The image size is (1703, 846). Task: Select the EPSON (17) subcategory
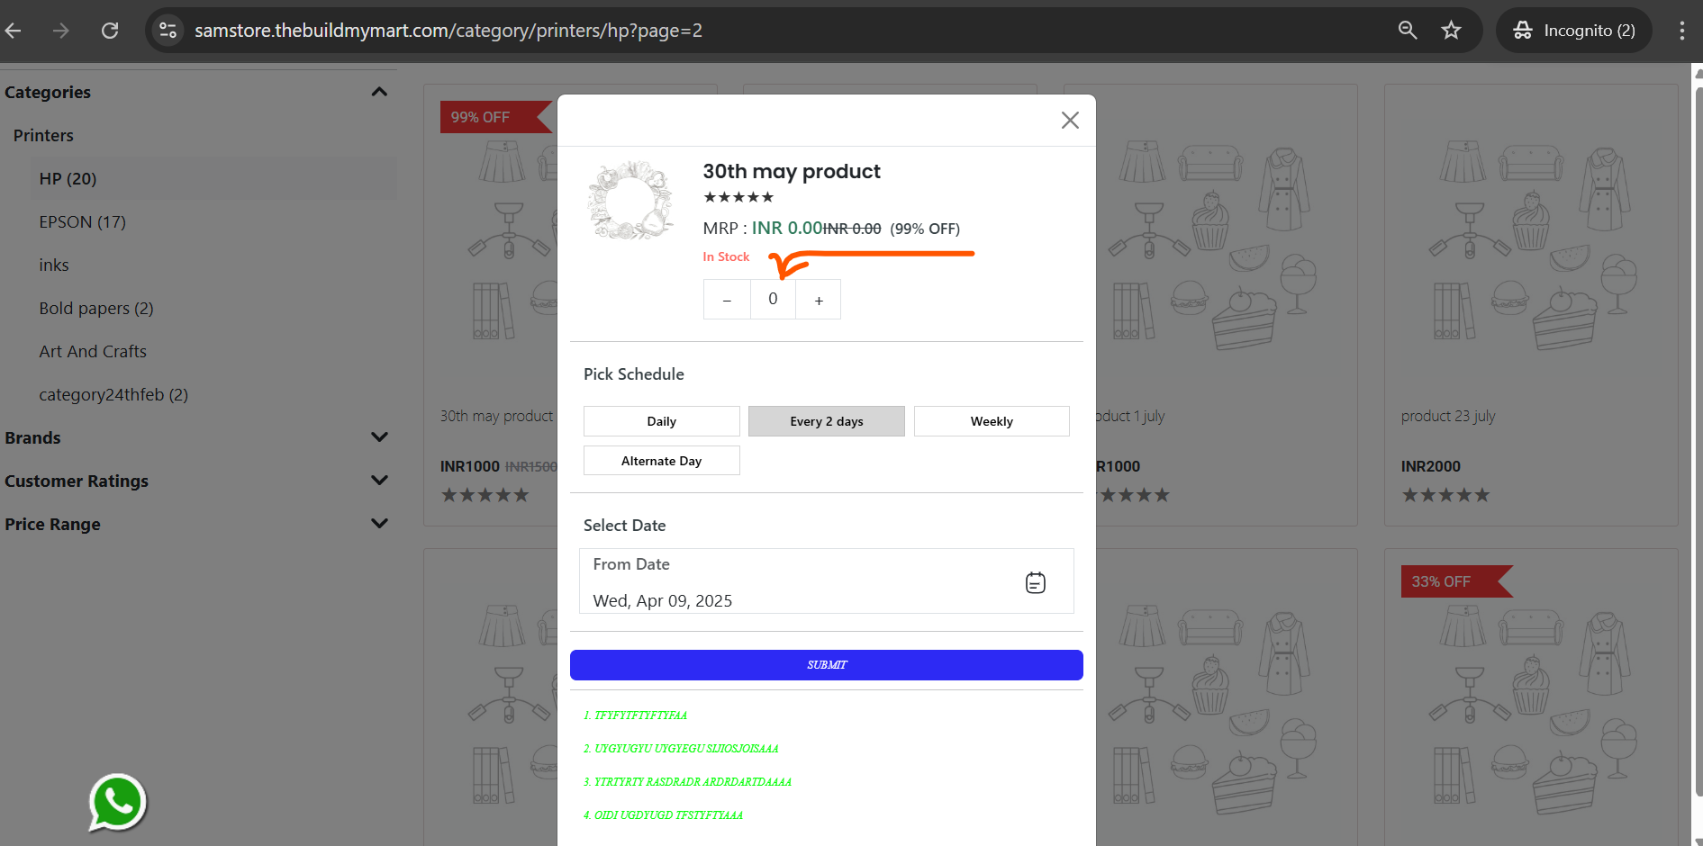(82, 222)
